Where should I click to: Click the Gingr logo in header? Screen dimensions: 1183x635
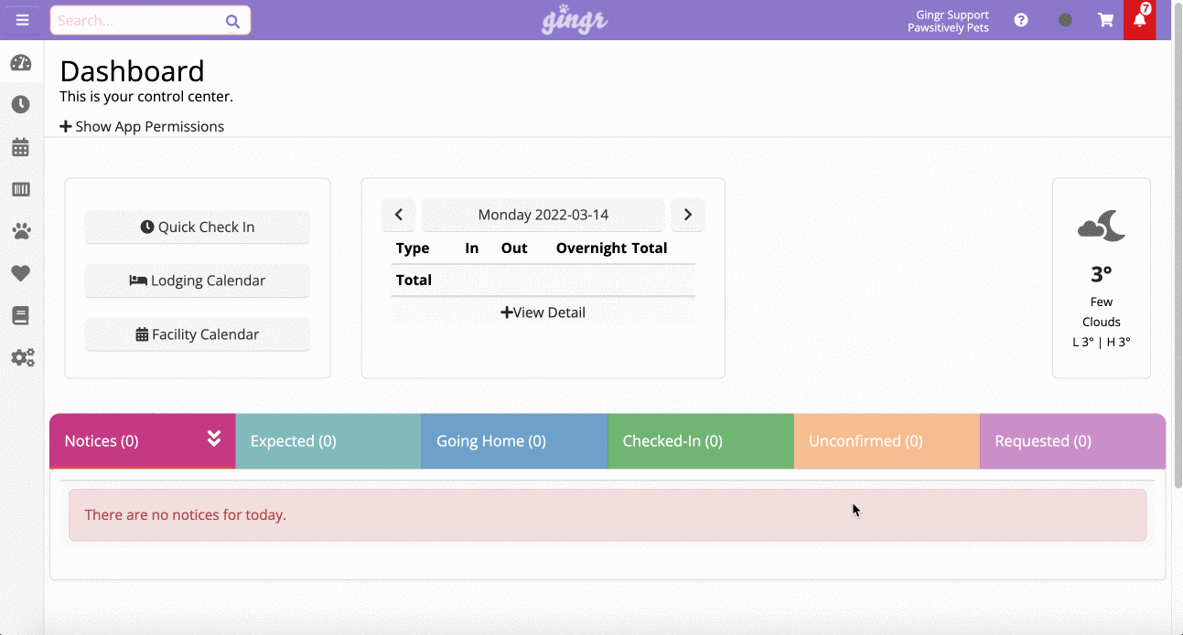tap(575, 20)
